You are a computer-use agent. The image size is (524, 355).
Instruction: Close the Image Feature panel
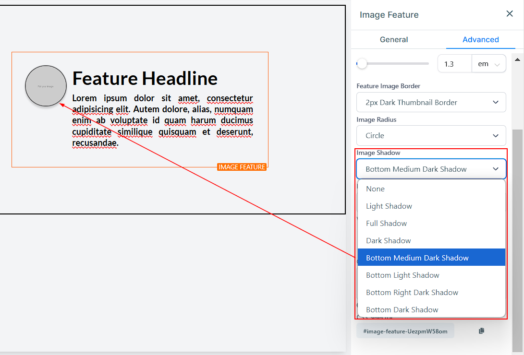tap(510, 14)
